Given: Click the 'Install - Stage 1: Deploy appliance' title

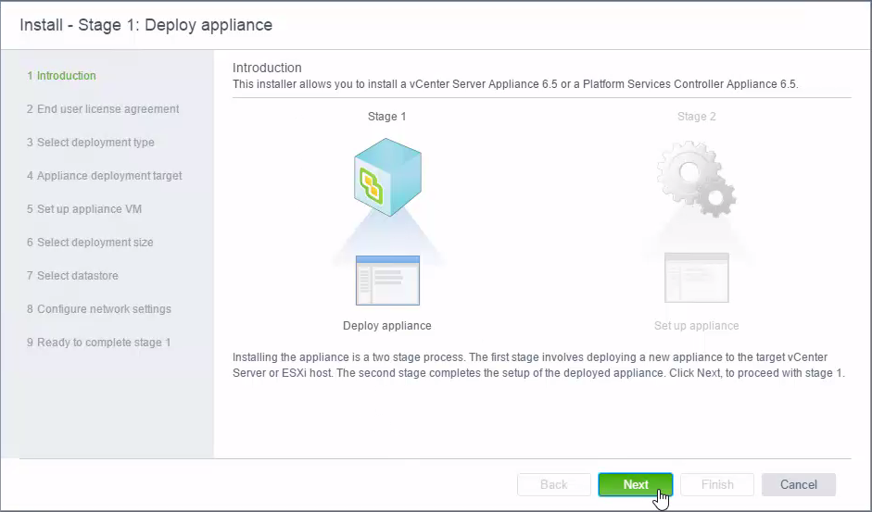Looking at the screenshot, I should click(146, 25).
